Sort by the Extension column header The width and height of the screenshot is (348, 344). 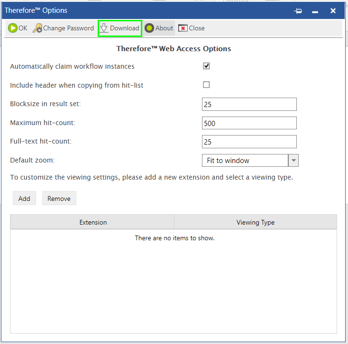pos(92,222)
